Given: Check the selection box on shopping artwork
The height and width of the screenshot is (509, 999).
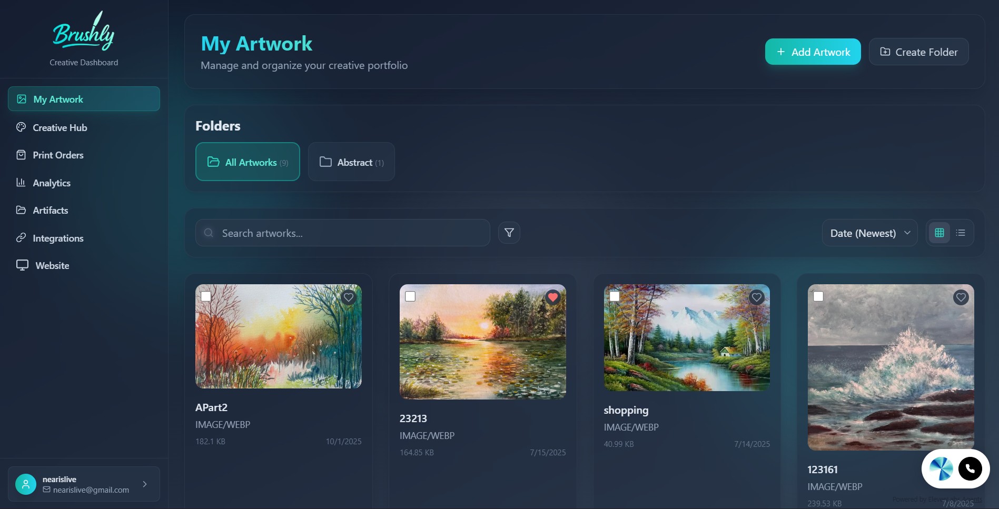Looking at the screenshot, I should [x=614, y=296].
